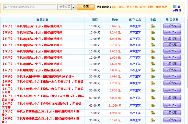Click 人工代充 button for 手机永久图书VIP

pyautogui.click(x=172, y=76)
